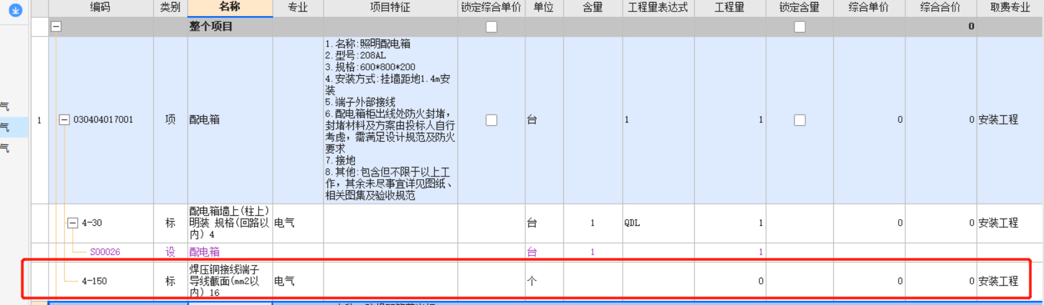Click 工程量 cell of the 4-150 row

click(730, 281)
